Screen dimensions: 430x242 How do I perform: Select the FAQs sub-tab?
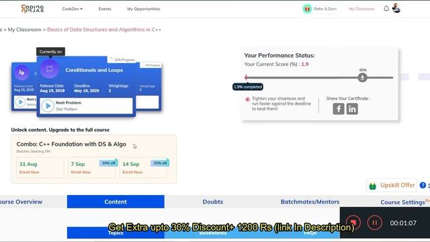click(x=310, y=233)
